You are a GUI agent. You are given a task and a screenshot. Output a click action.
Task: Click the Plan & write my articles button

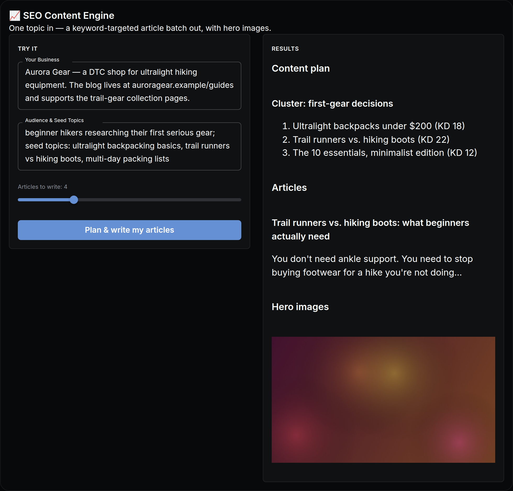tap(129, 230)
